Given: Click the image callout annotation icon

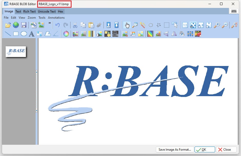Looking at the screenshot, I should coord(40,34).
